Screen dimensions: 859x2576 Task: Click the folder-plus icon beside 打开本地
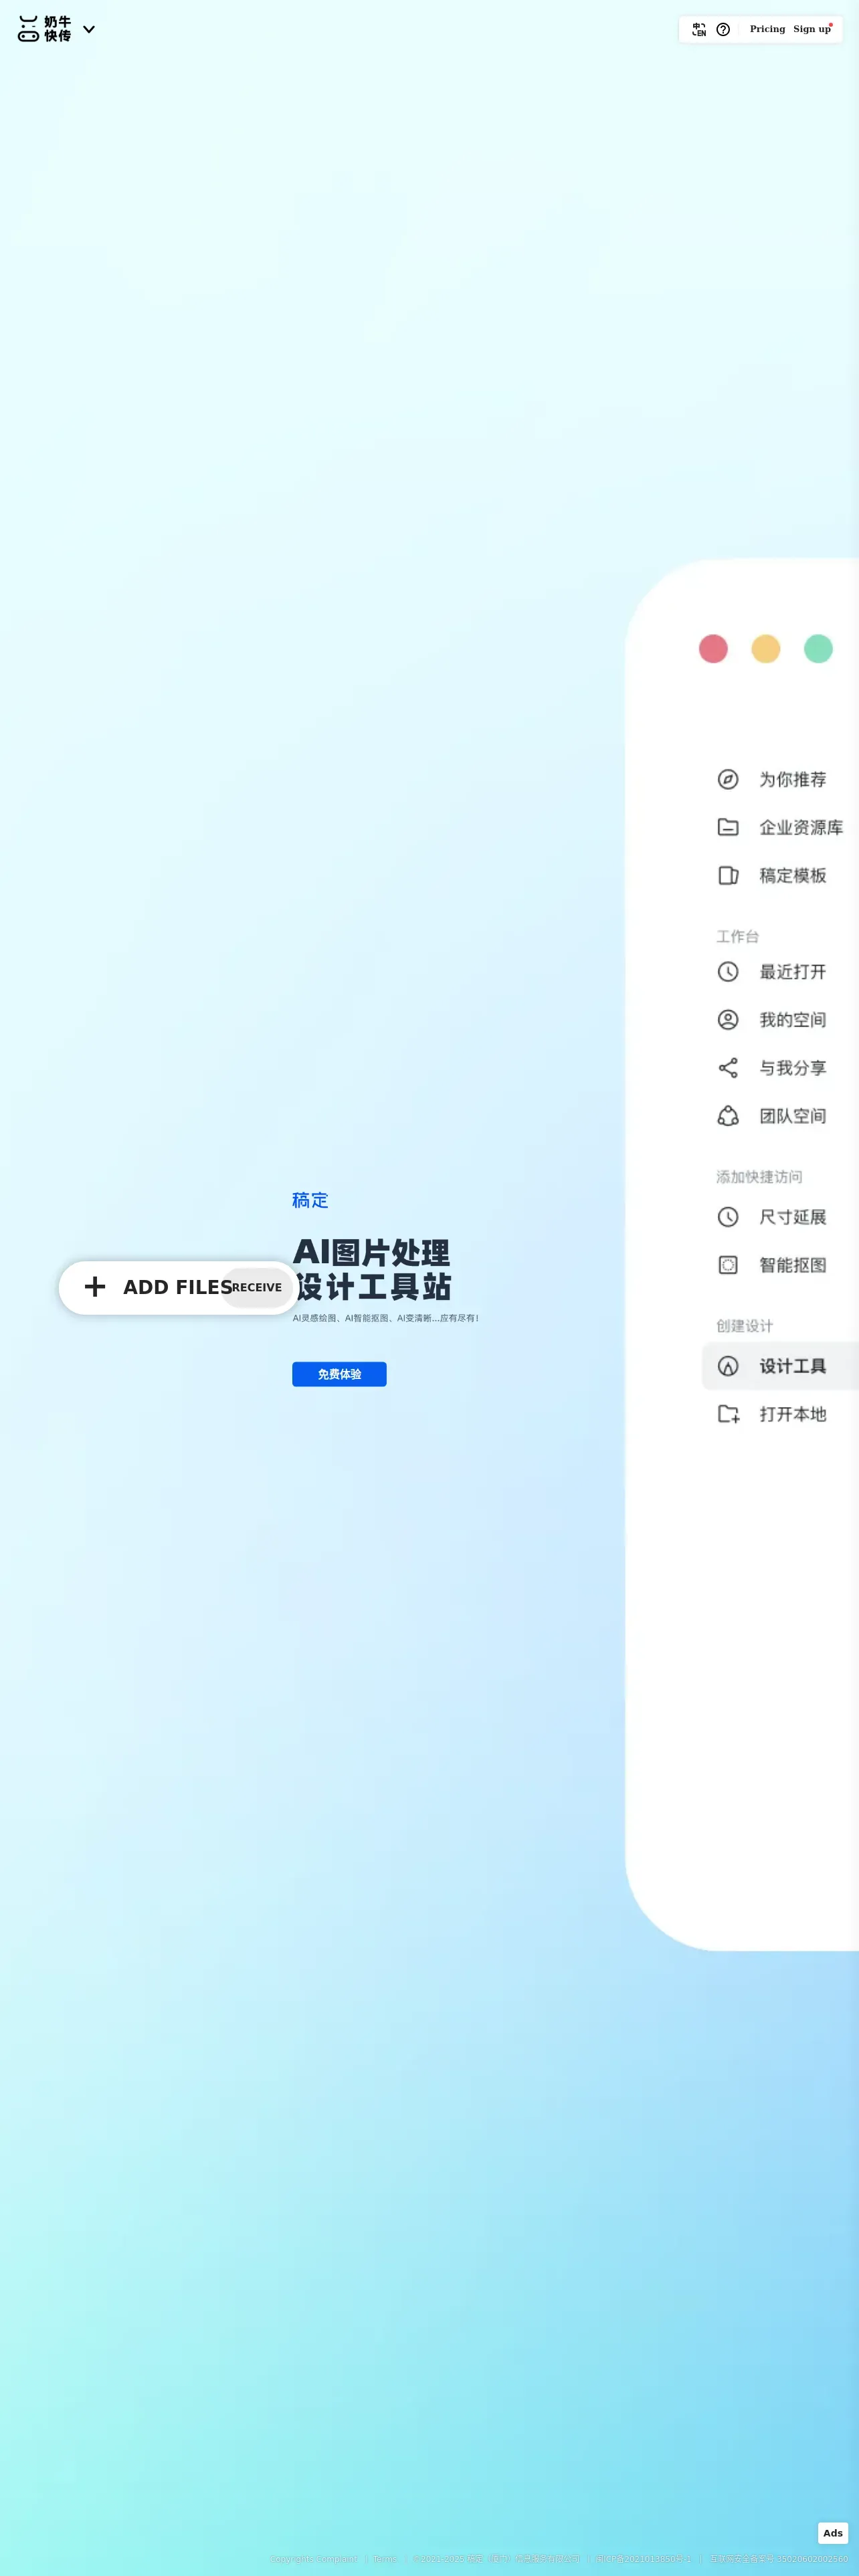click(x=728, y=1413)
